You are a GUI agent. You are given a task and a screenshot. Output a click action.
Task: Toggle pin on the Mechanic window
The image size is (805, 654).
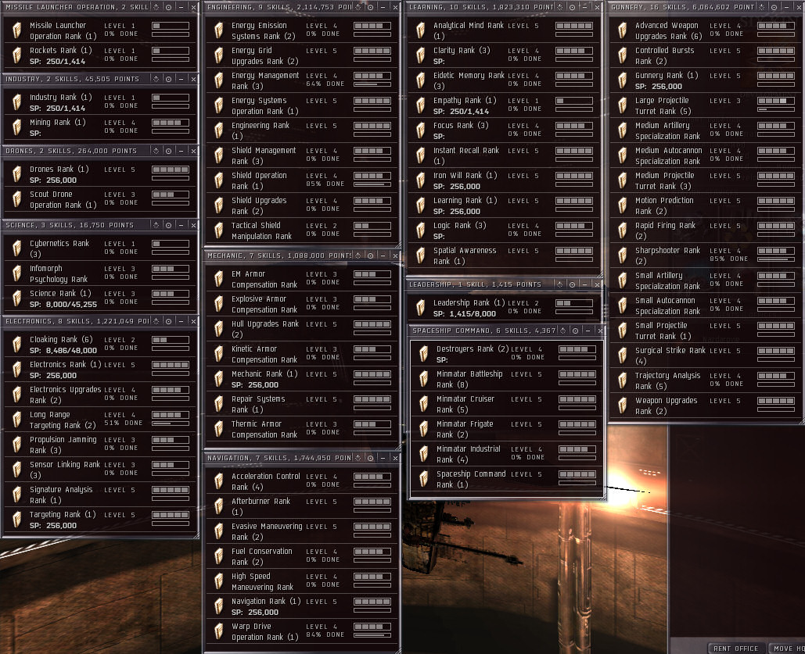370,256
